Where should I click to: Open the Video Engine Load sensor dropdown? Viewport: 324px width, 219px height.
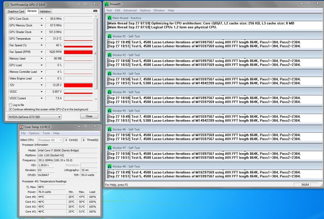coord(42,78)
